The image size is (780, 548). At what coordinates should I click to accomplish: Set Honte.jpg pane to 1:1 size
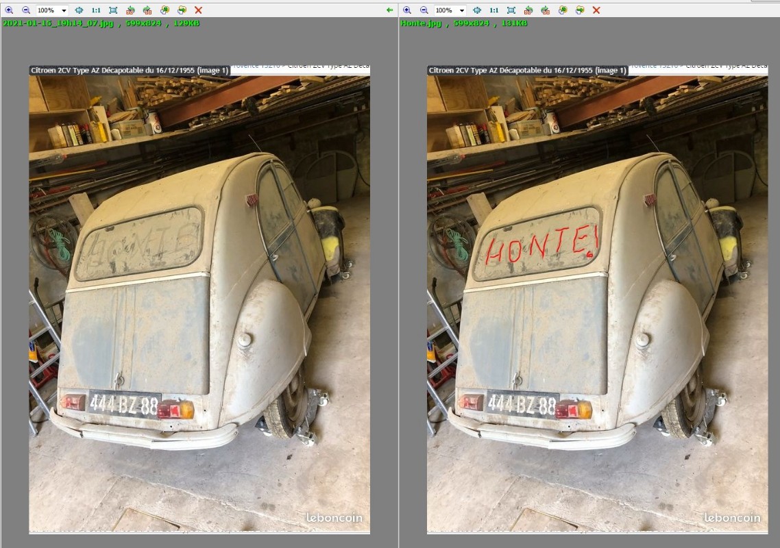[x=493, y=10]
